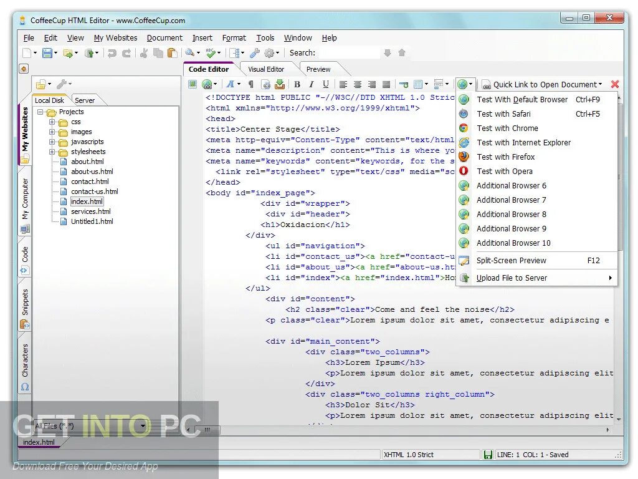Select Test with Chrome
Viewport: 638px width, 479px height.
(536, 128)
